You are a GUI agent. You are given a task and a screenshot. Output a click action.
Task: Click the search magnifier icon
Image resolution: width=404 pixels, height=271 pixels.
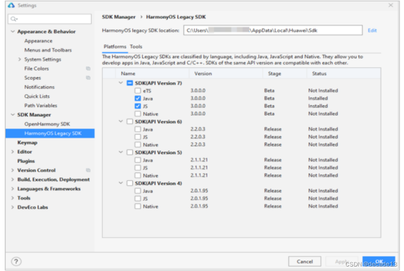14,19
